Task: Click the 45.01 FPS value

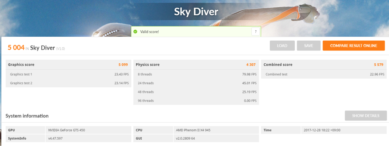Action: click(x=249, y=83)
